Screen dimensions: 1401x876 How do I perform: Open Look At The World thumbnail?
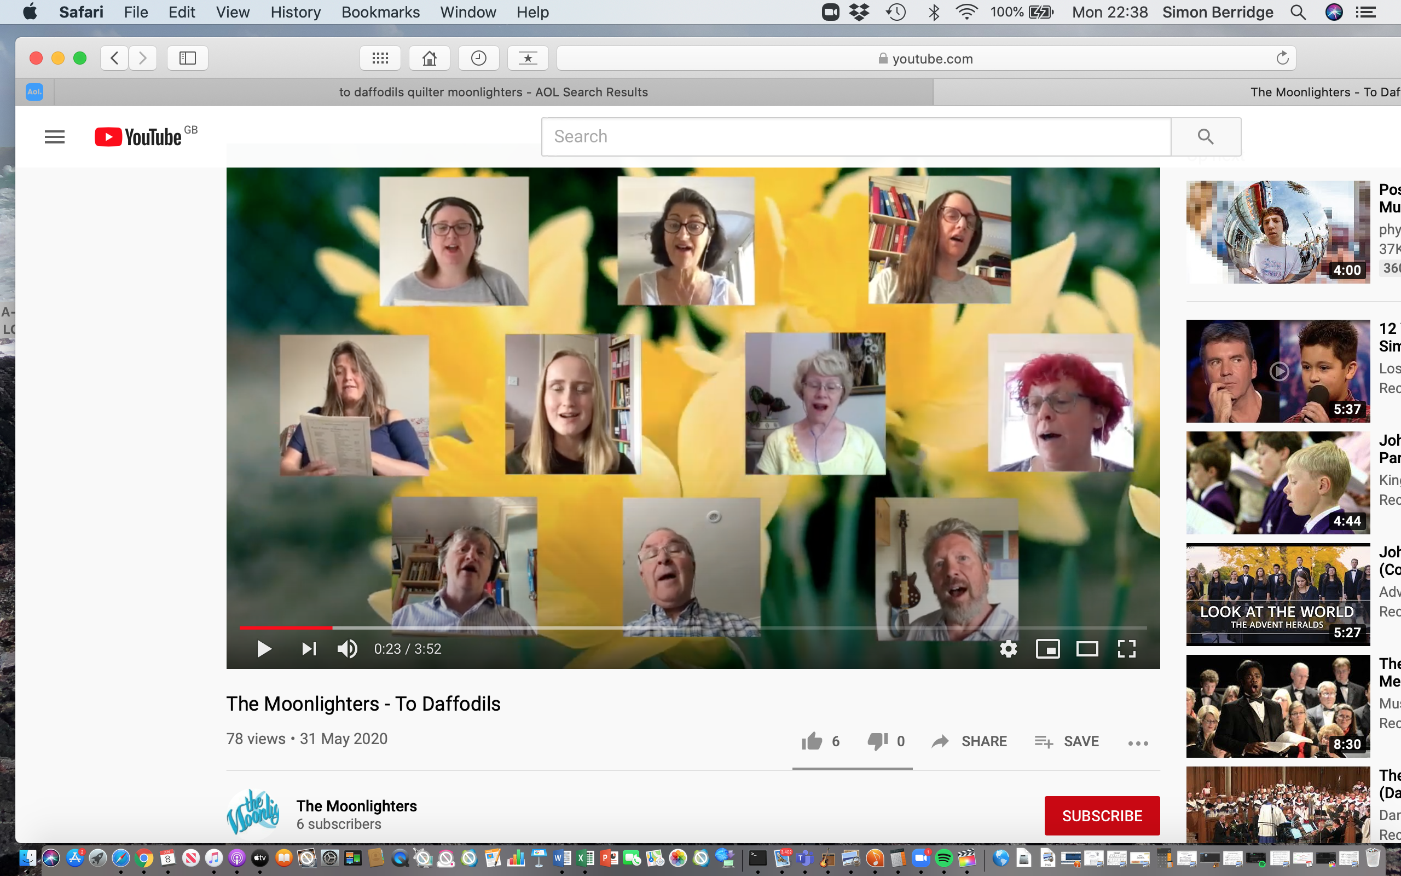(1278, 595)
